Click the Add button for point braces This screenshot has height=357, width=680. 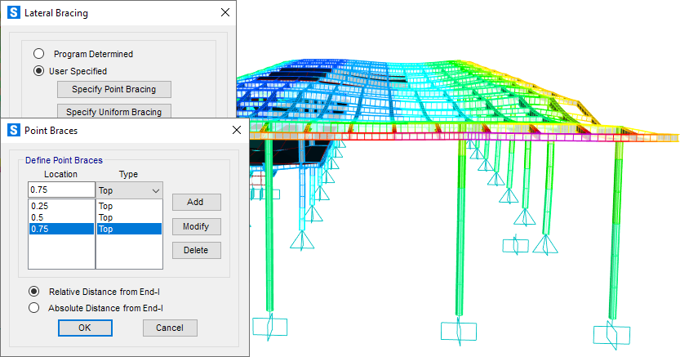click(x=196, y=202)
